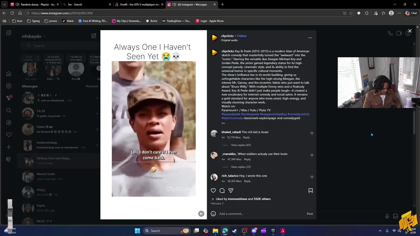Click the Post comment button
The height and width of the screenshot is (236, 420).
click(310, 214)
